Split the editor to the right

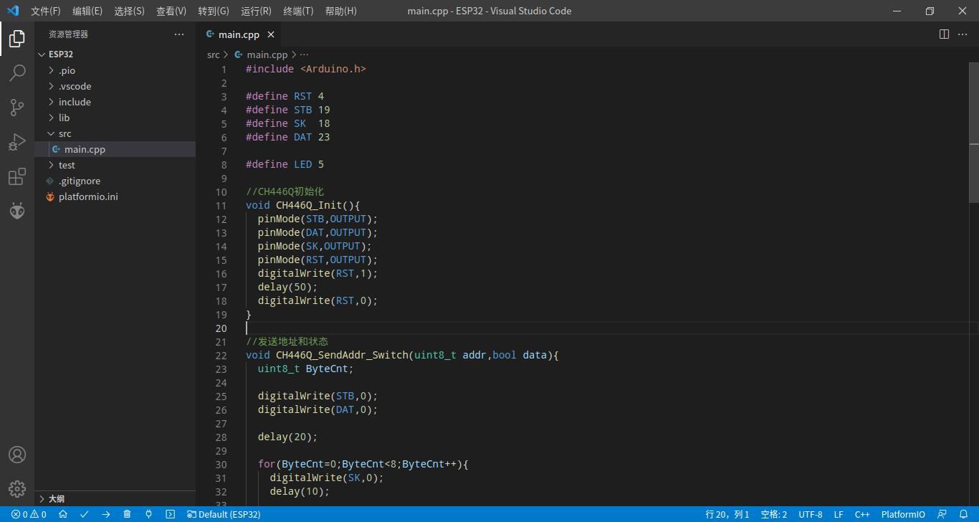coord(944,34)
